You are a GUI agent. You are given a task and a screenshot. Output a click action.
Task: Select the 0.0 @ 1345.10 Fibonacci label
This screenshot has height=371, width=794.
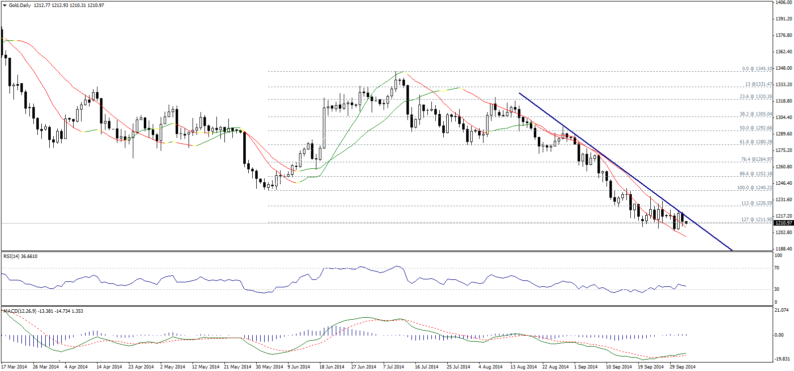pyautogui.click(x=757, y=69)
